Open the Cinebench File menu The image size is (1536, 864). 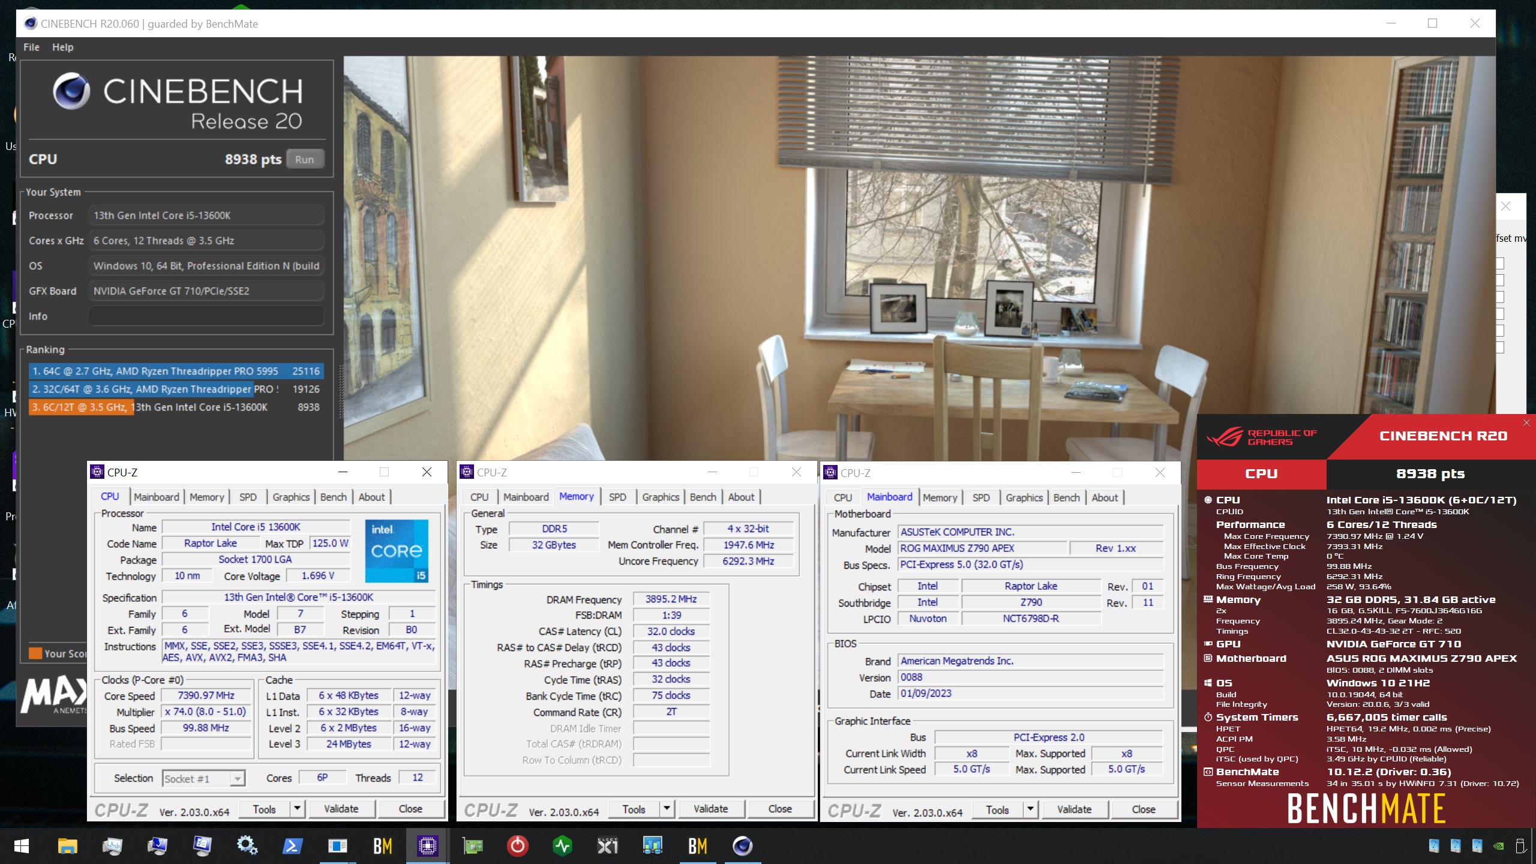point(31,47)
